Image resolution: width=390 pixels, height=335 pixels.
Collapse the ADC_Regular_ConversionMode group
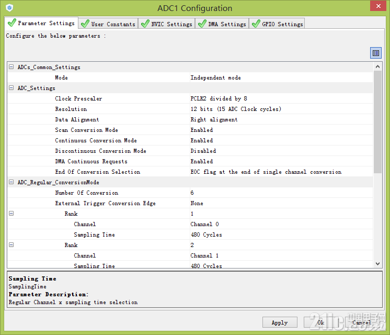tap(11, 182)
